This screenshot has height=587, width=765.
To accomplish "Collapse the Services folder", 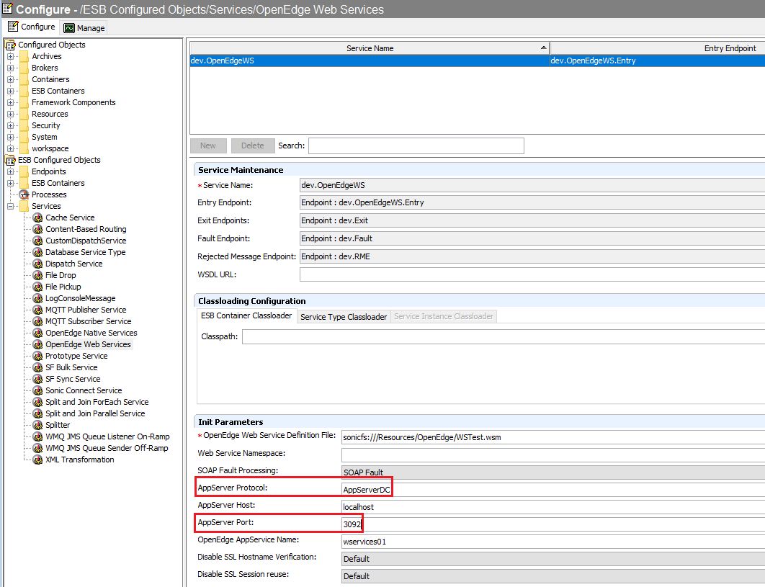I will click(10, 207).
